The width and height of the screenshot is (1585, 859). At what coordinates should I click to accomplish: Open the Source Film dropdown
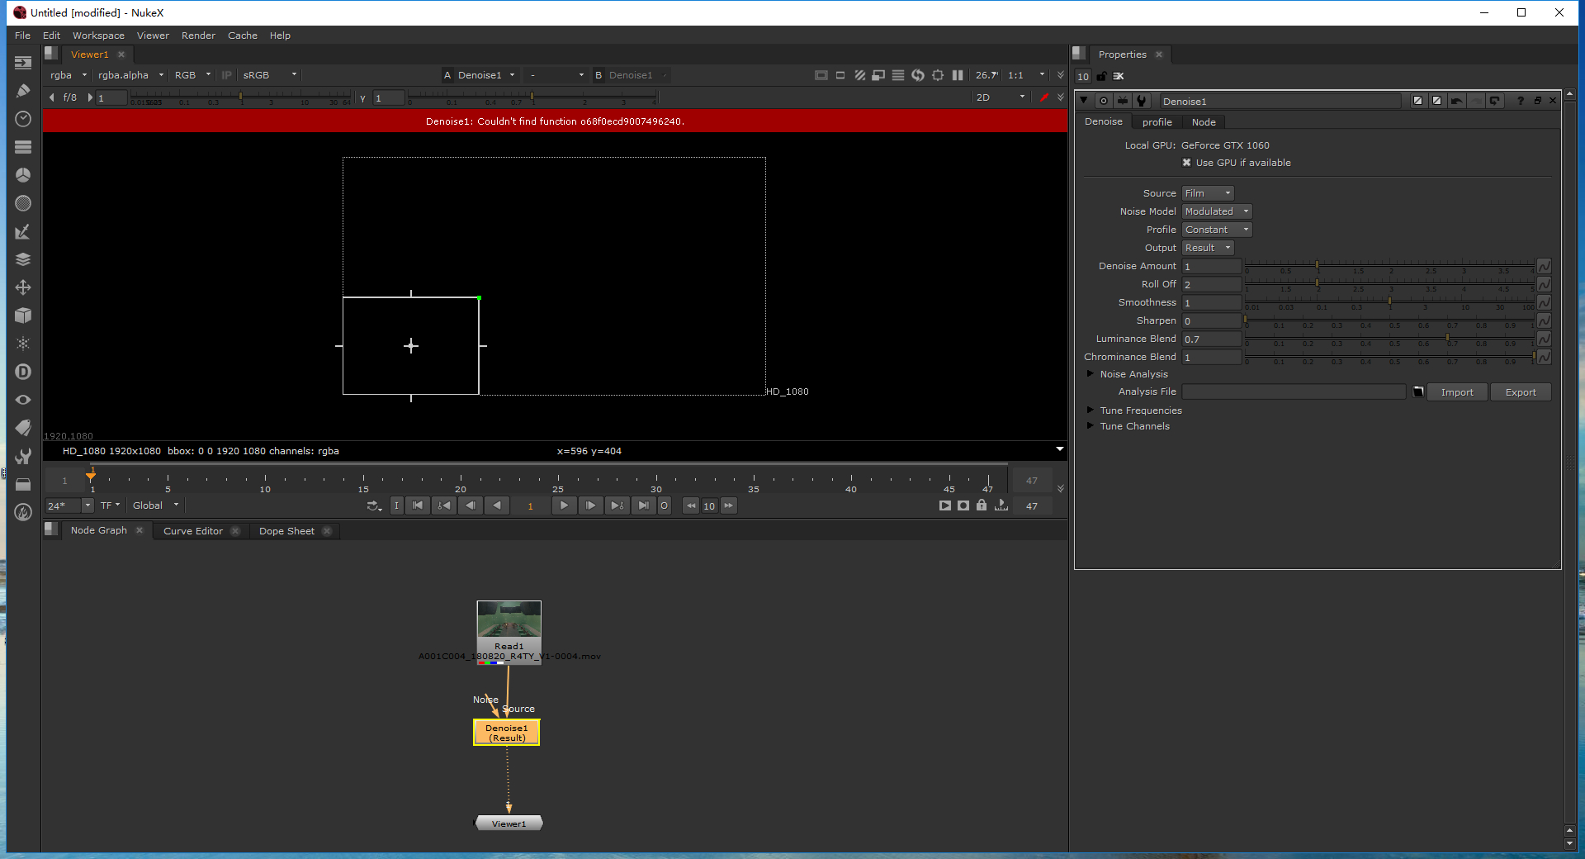pyautogui.click(x=1208, y=193)
